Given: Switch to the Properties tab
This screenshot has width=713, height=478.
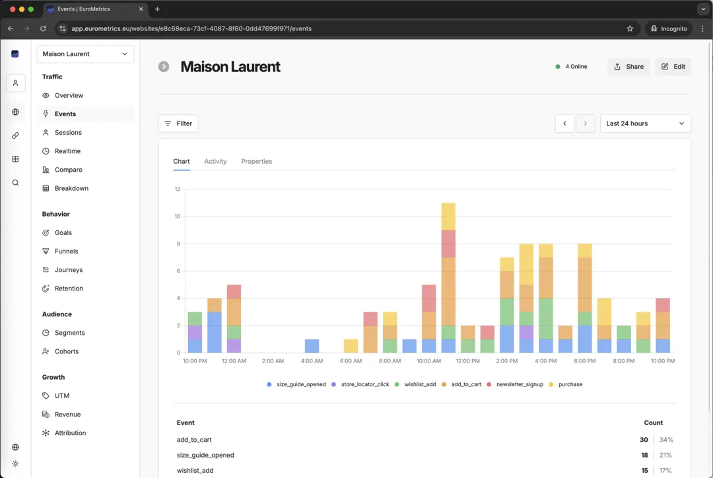Looking at the screenshot, I should click(256, 162).
